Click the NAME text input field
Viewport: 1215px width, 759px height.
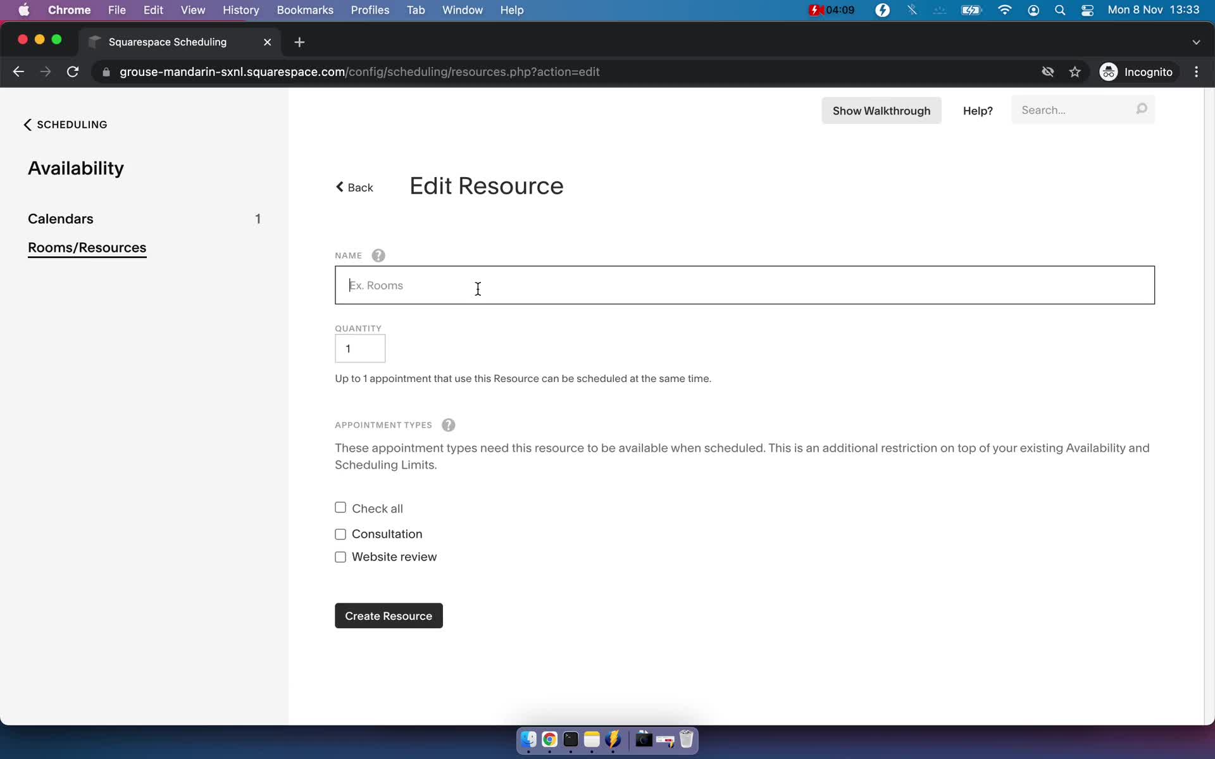click(744, 285)
